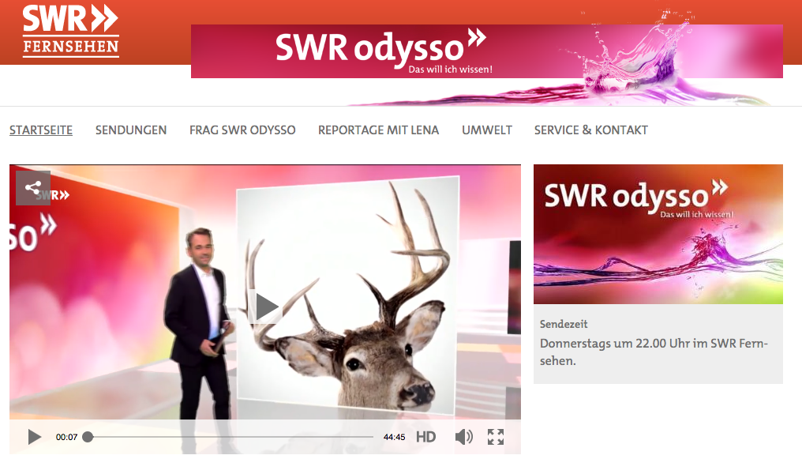Select Frag SWR Odysso in the navigation

(x=242, y=130)
